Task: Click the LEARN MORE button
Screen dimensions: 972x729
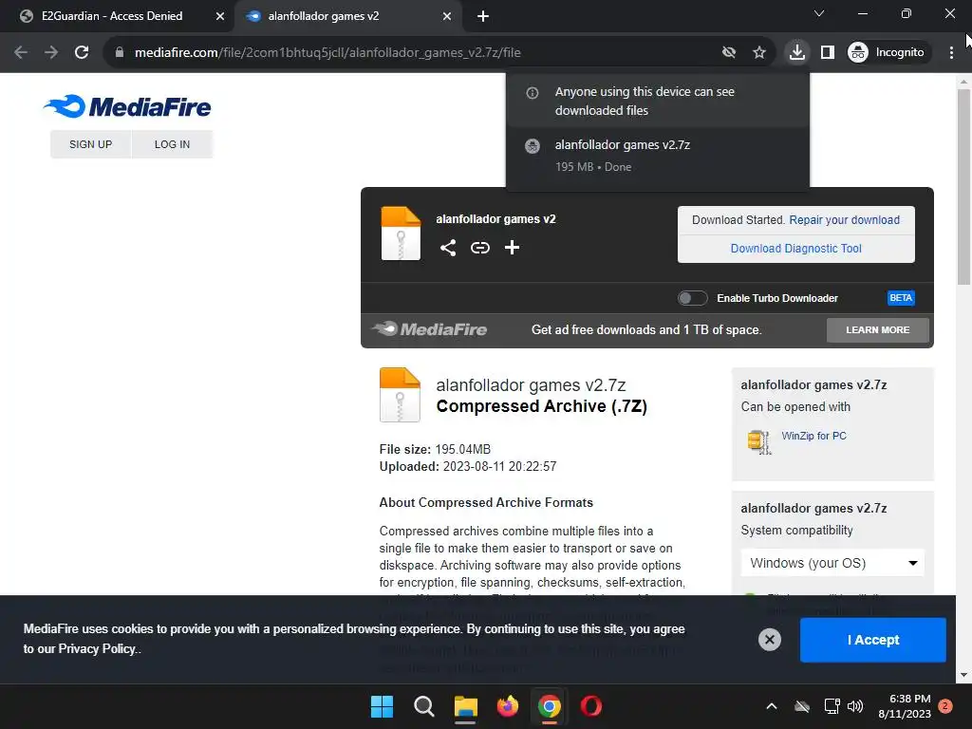Action: coord(878,329)
